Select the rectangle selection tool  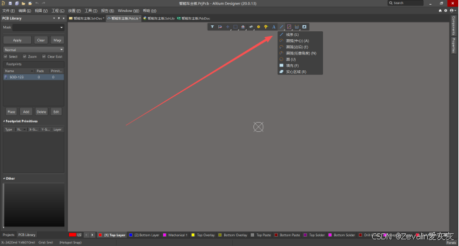[235, 27]
